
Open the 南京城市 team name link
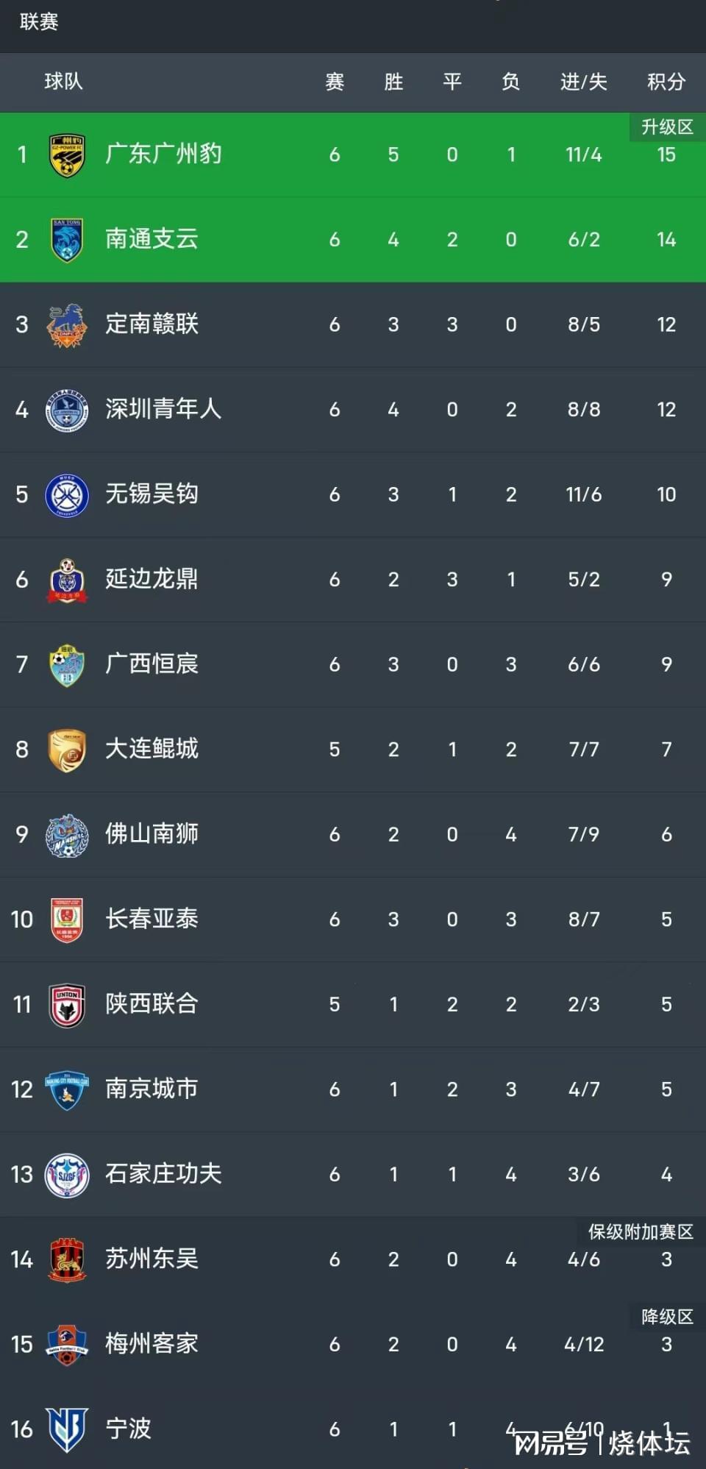tap(151, 1089)
